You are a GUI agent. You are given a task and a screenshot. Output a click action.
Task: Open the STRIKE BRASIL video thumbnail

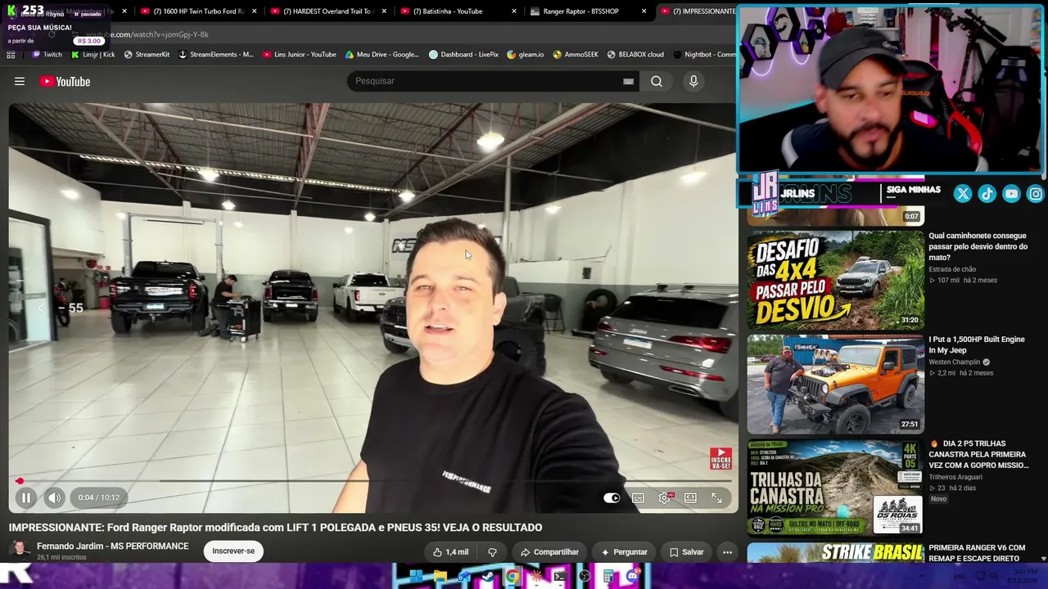(x=835, y=554)
